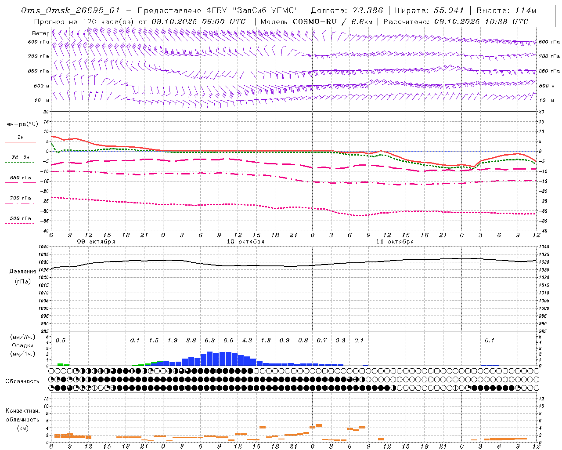Select the latitude value "Широта: 55.041"

429,11
